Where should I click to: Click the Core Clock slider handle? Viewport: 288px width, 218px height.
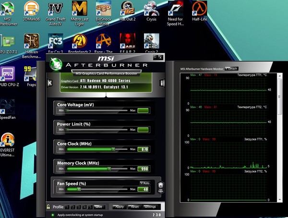click(x=113, y=149)
